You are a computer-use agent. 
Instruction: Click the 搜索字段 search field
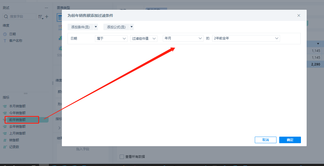point(20,17)
